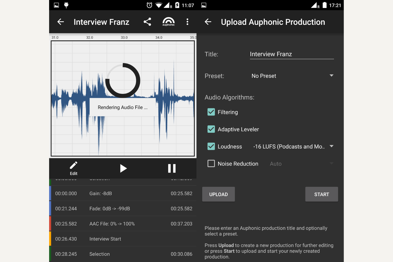Open the Auphonic logo icon

click(x=168, y=22)
